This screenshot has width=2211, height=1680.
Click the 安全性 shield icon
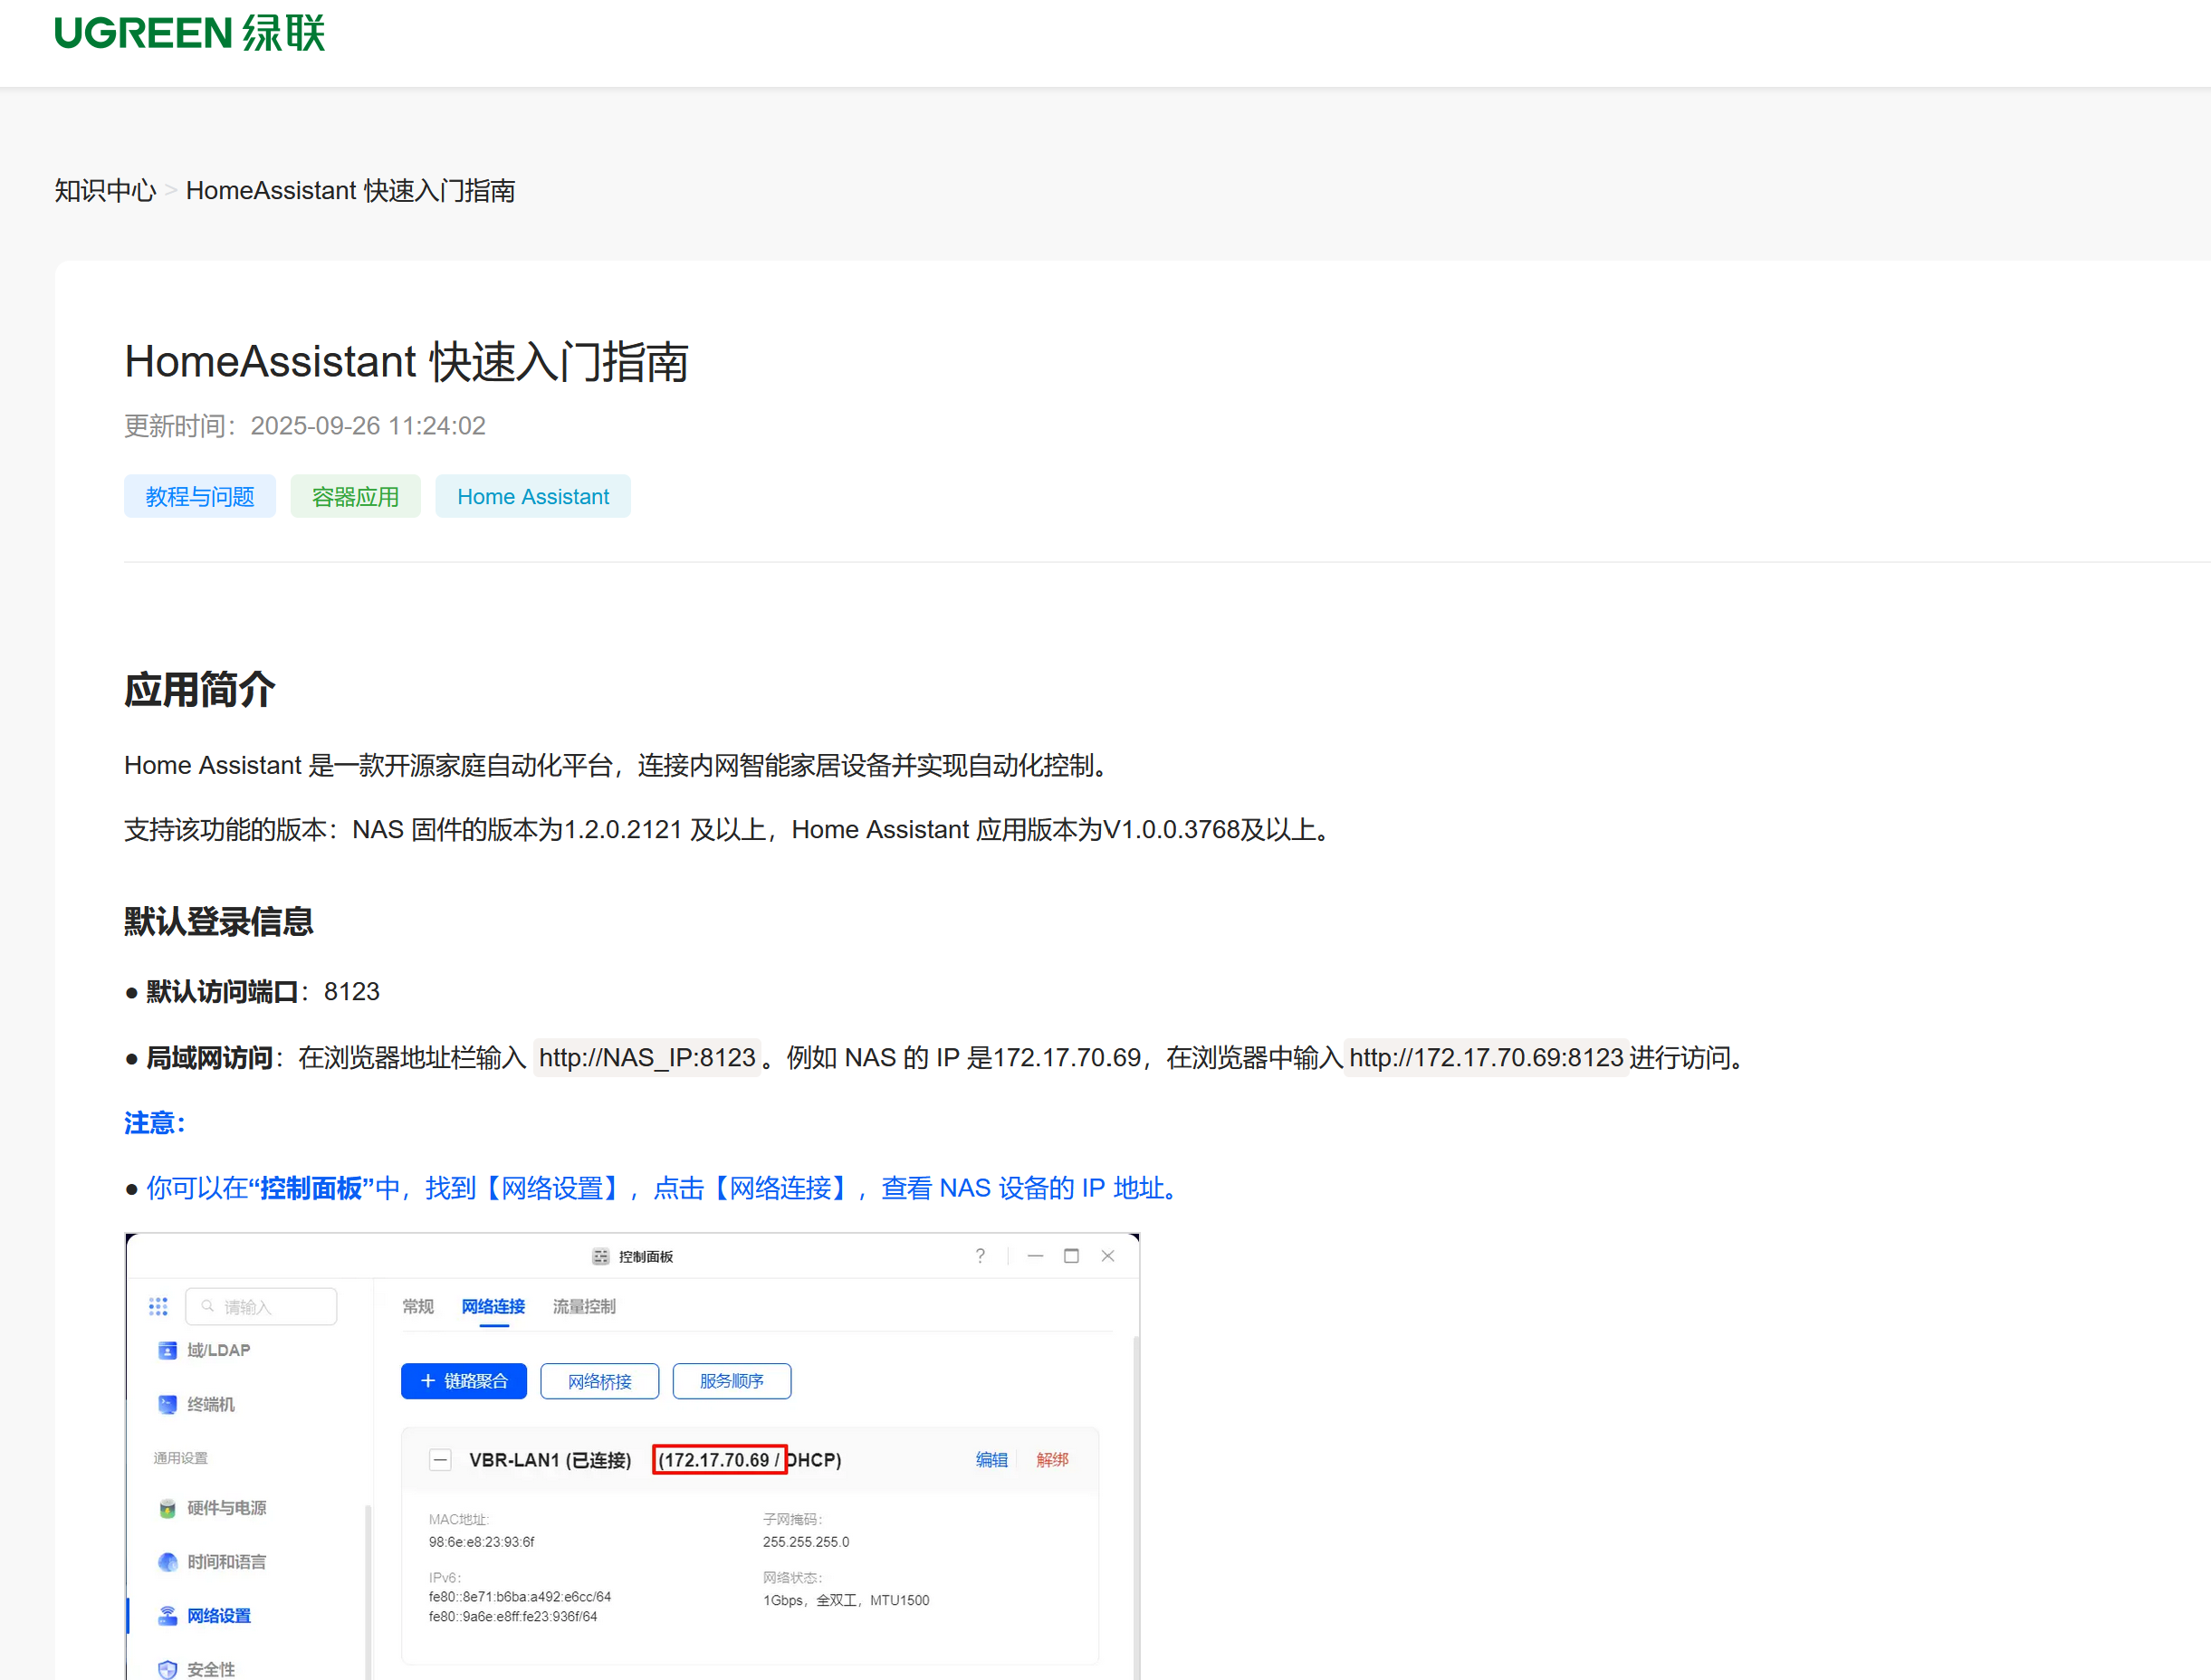[x=167, y=1669]
